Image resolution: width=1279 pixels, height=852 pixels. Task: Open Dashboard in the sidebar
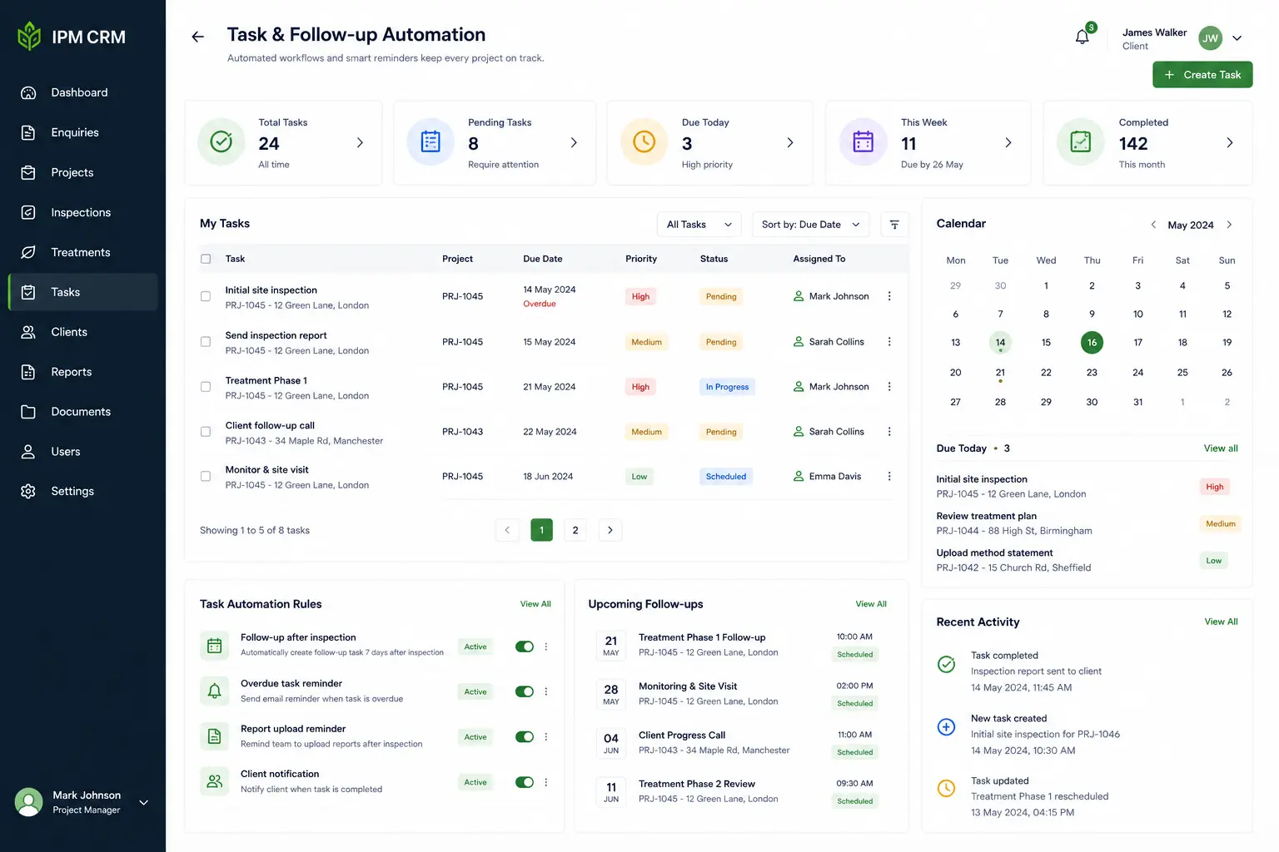(x=82, y=92)
